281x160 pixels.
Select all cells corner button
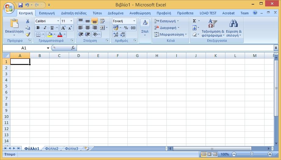[6, 55]
